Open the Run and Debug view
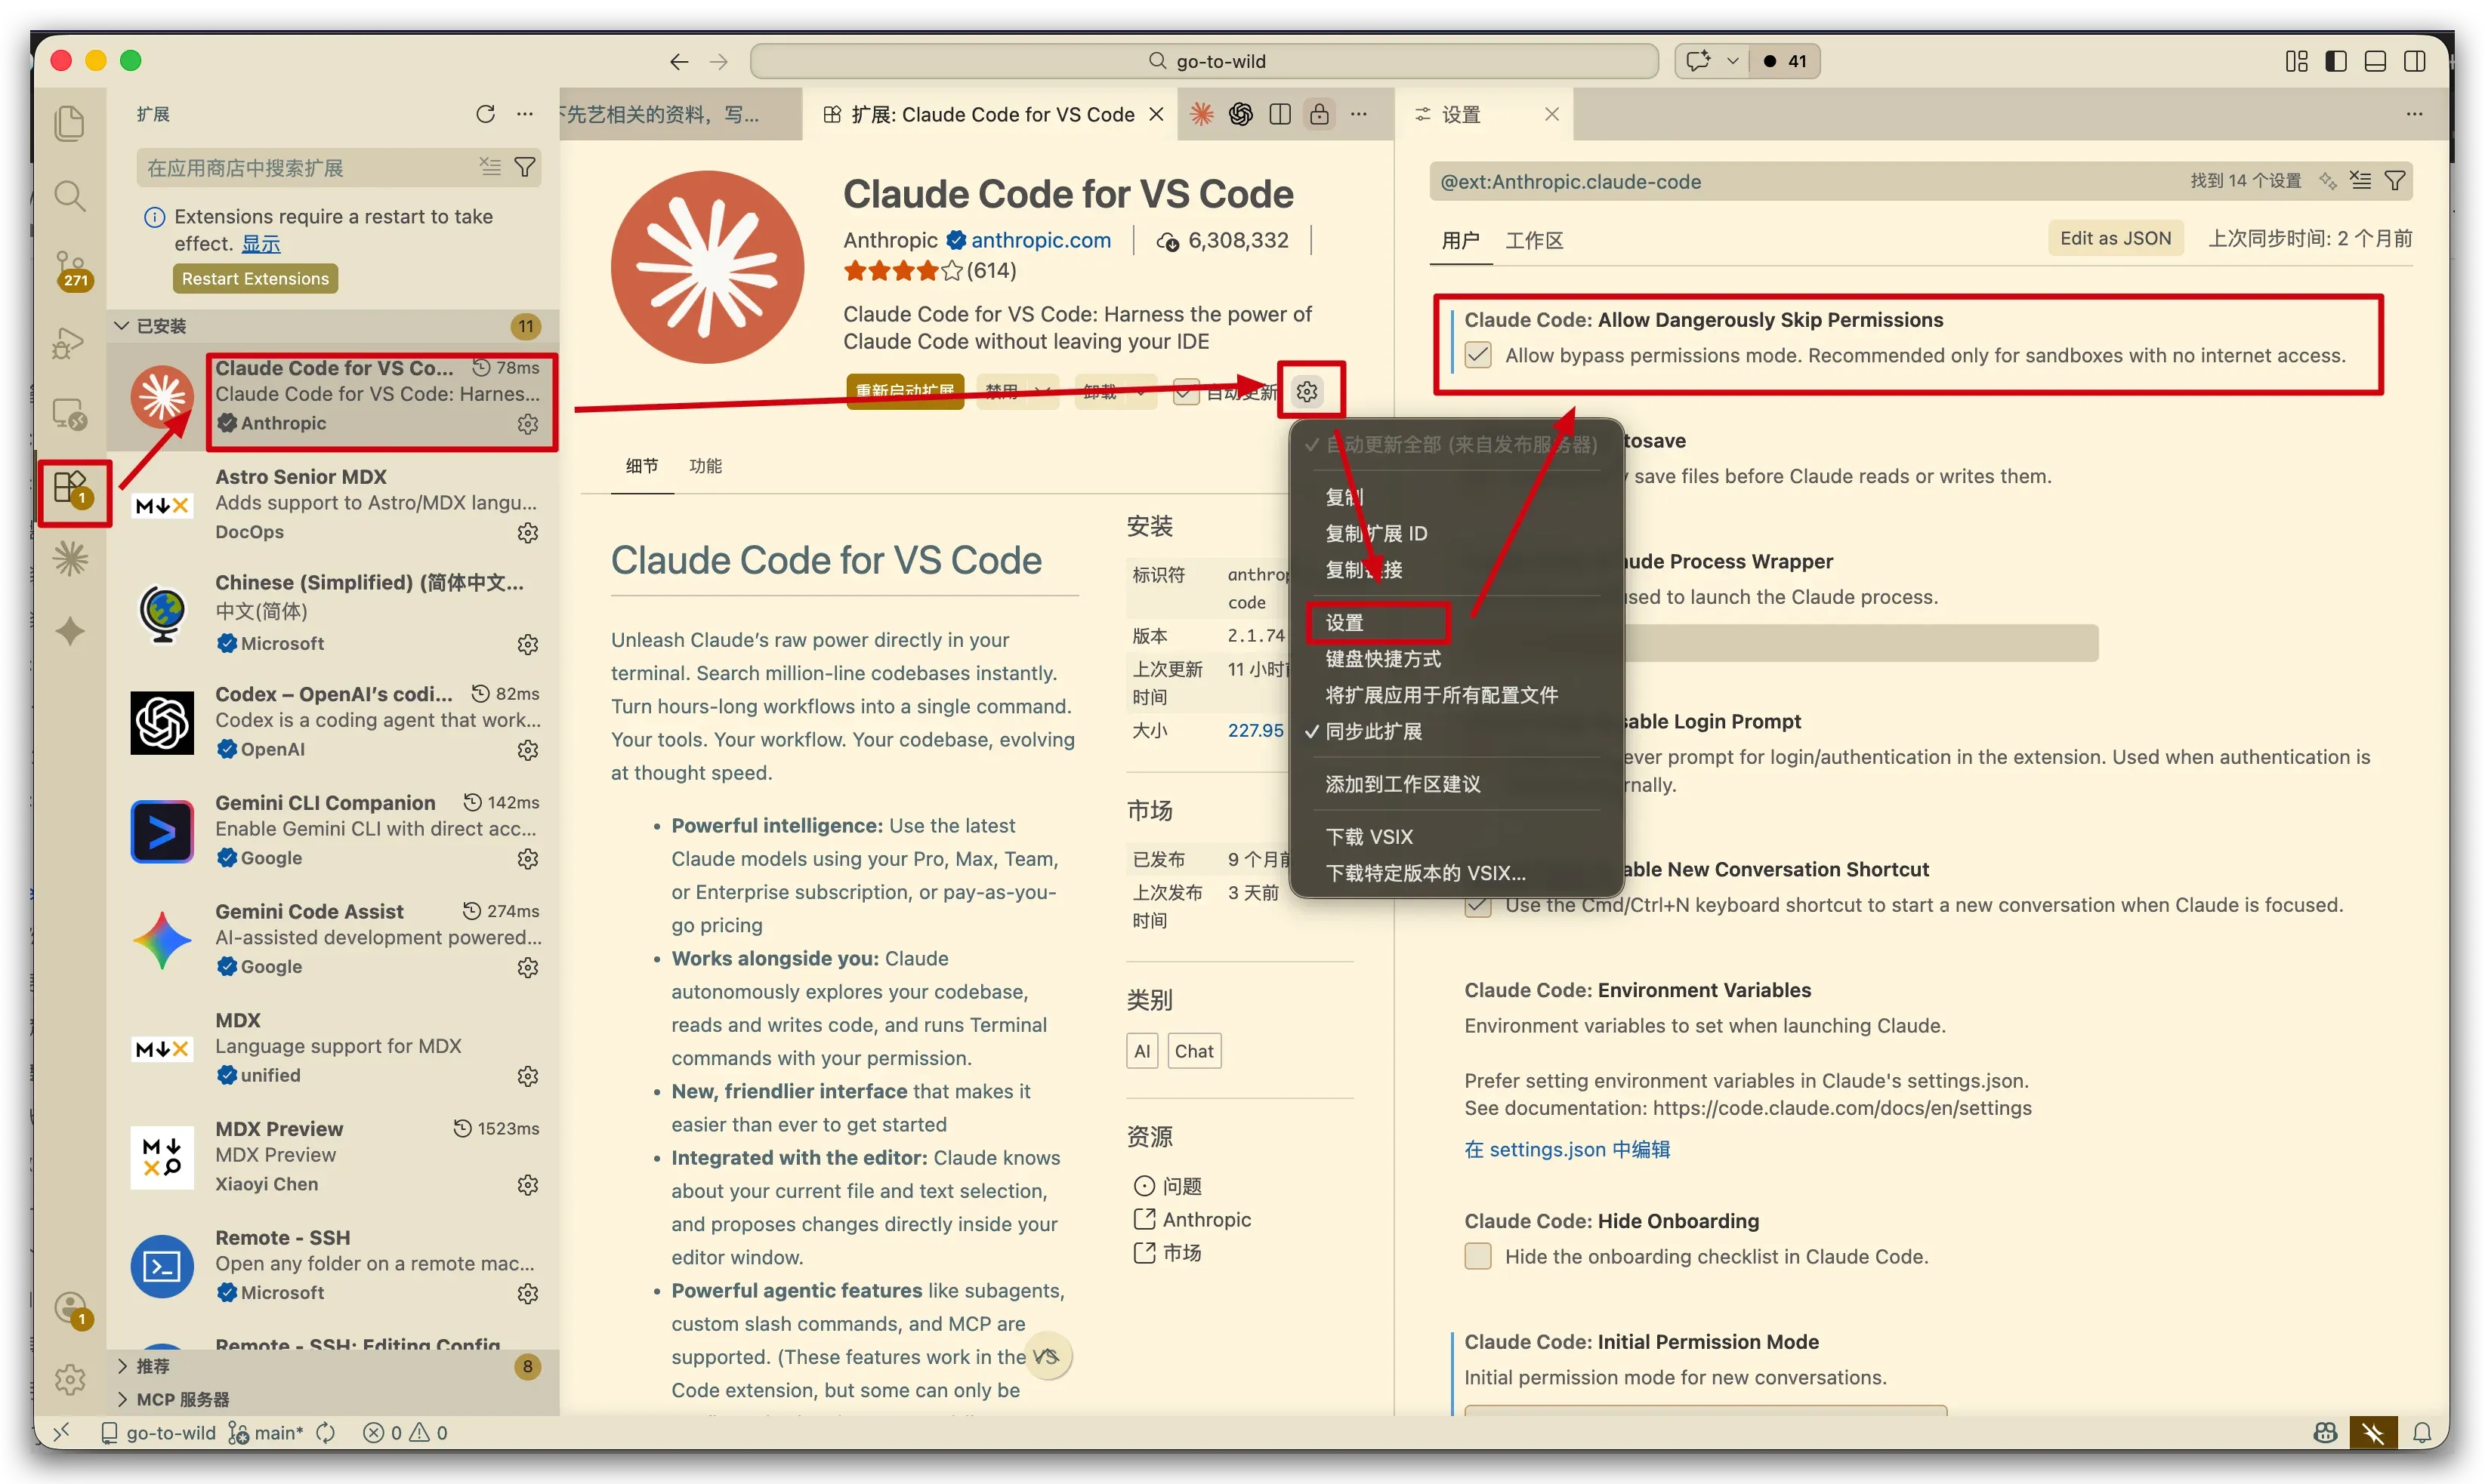This screenshot has width=2485, height=1484. (69, 343)
